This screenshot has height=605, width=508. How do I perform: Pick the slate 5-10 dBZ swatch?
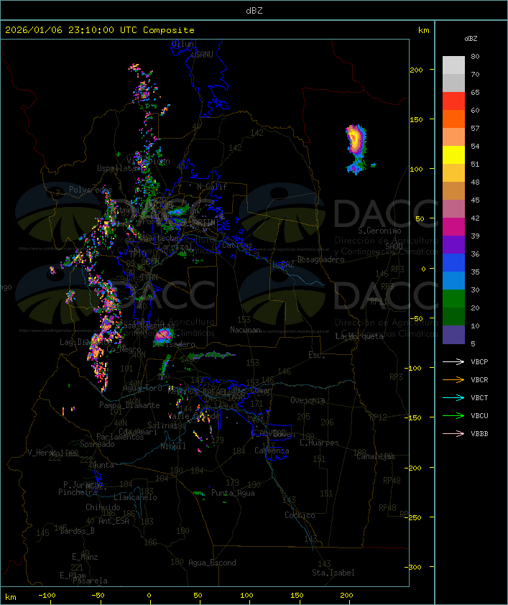[453, 335]
